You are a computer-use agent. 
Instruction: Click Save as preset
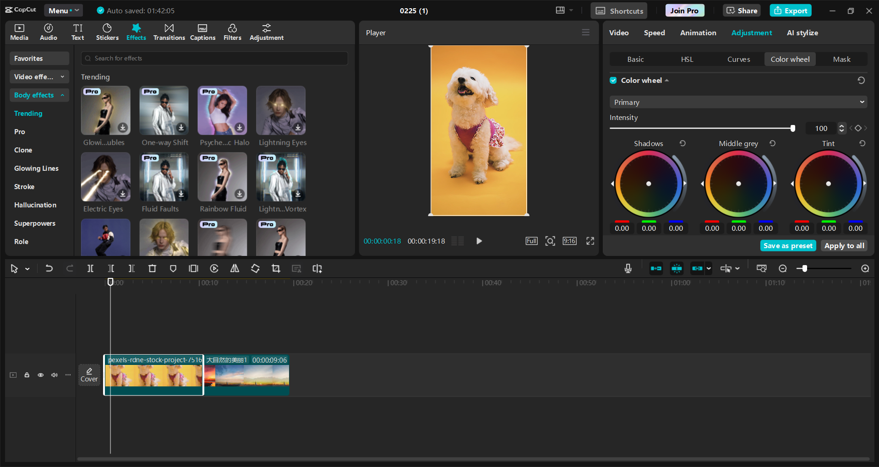[787, 245]
